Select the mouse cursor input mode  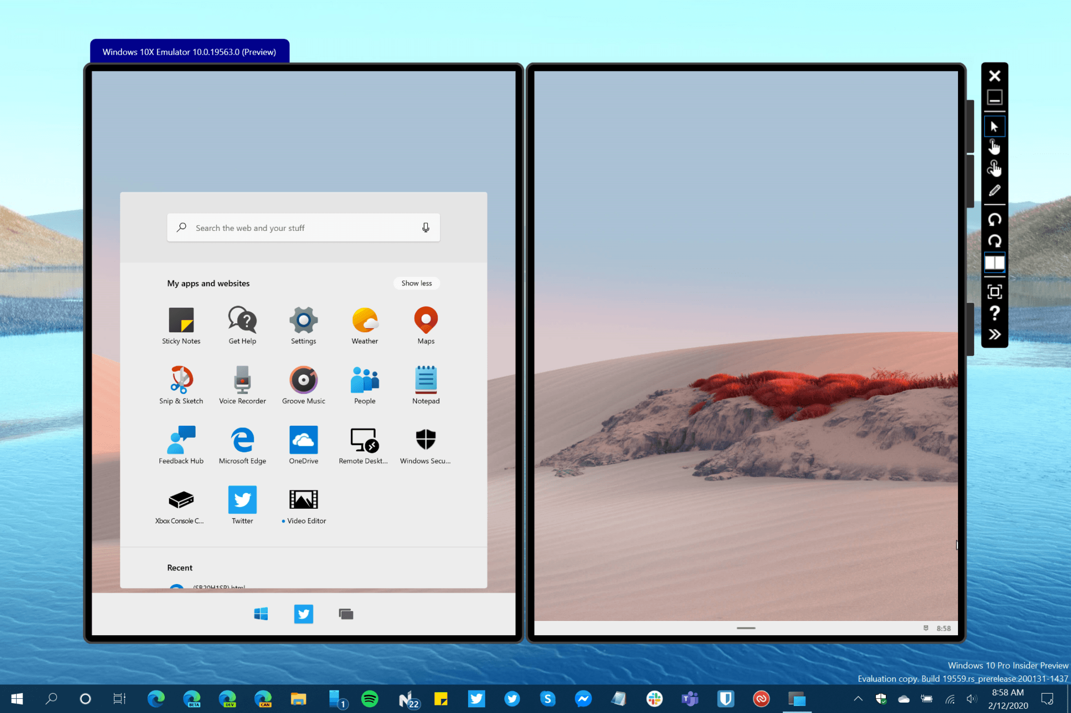click(x=994, y=126)
